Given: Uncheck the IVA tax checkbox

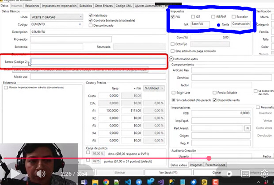Looking at the screenshot, I should [x=173, y=16].
